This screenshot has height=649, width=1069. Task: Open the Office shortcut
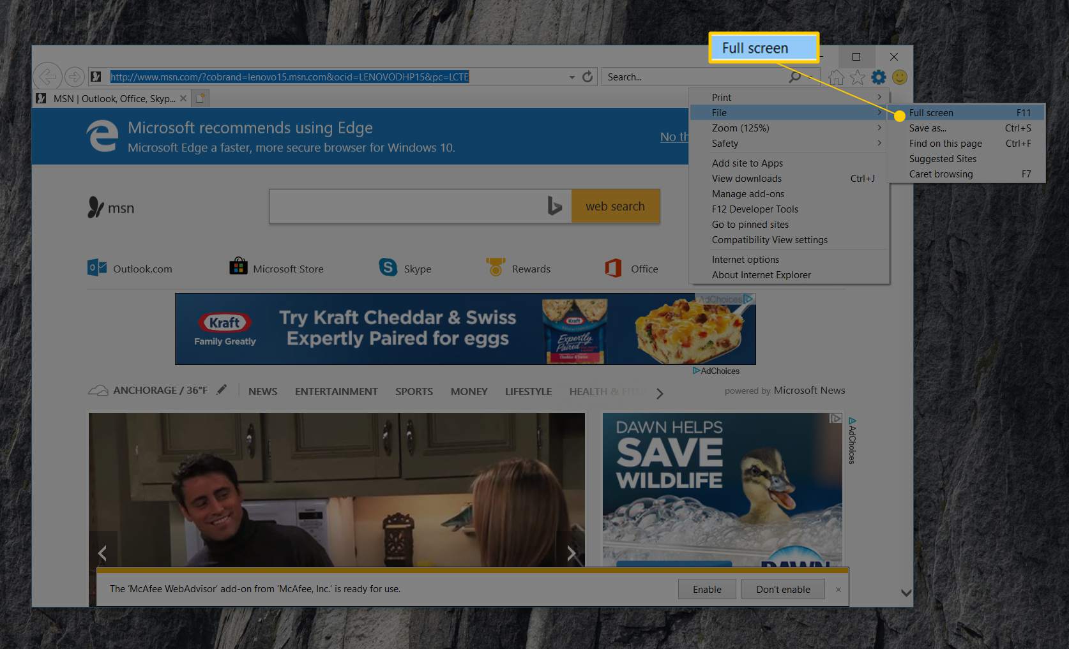click(631, 268)
